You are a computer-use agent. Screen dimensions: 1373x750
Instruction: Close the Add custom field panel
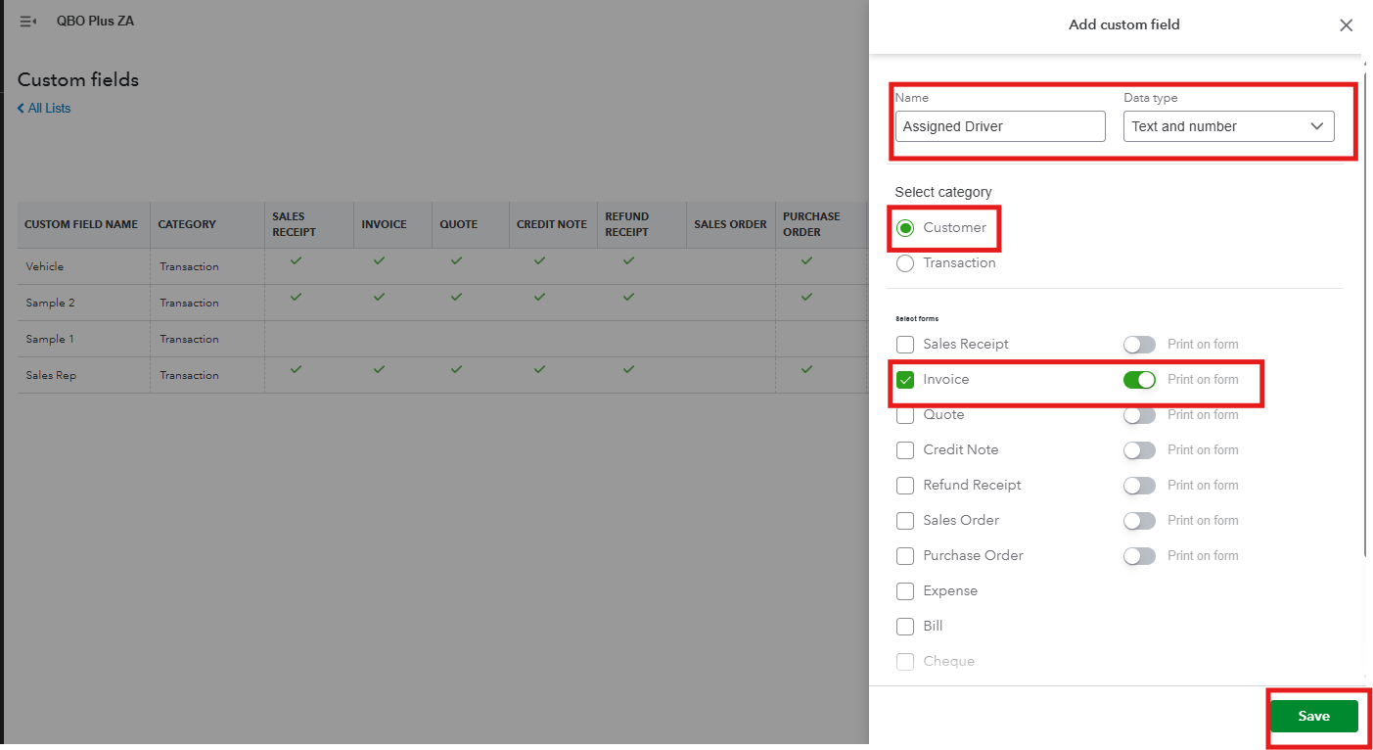tap(1346, 25)
